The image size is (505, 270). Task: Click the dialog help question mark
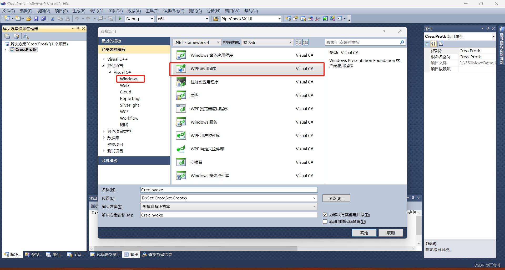[384, 32]
